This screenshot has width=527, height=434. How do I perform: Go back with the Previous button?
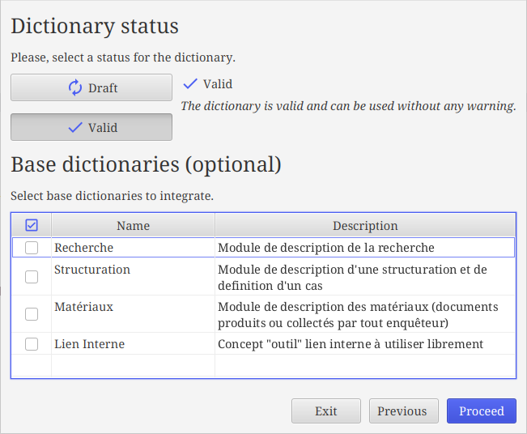[404, 411]
